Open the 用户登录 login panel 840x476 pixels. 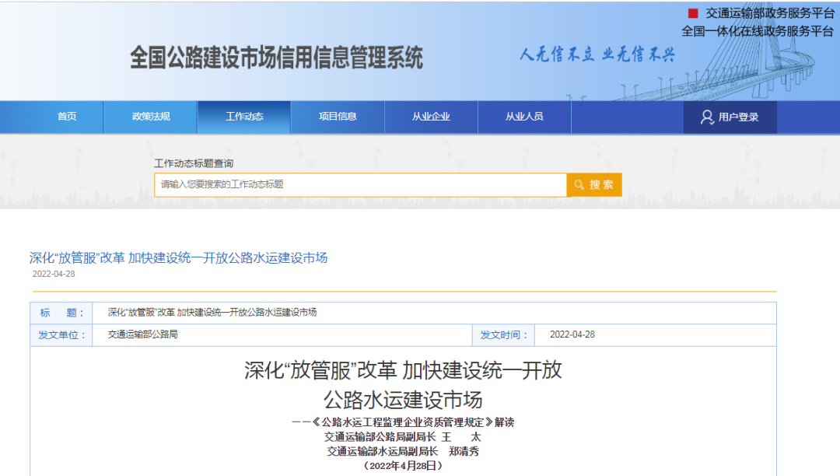point(731,117)
